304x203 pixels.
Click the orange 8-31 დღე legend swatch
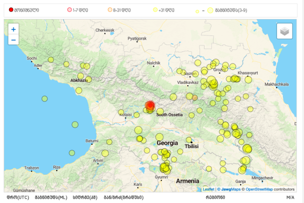(110, 9)
